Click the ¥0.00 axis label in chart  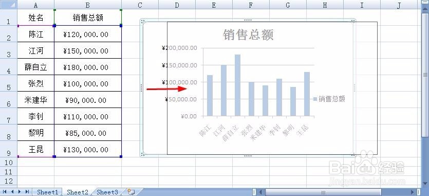[x=189, y=116]
